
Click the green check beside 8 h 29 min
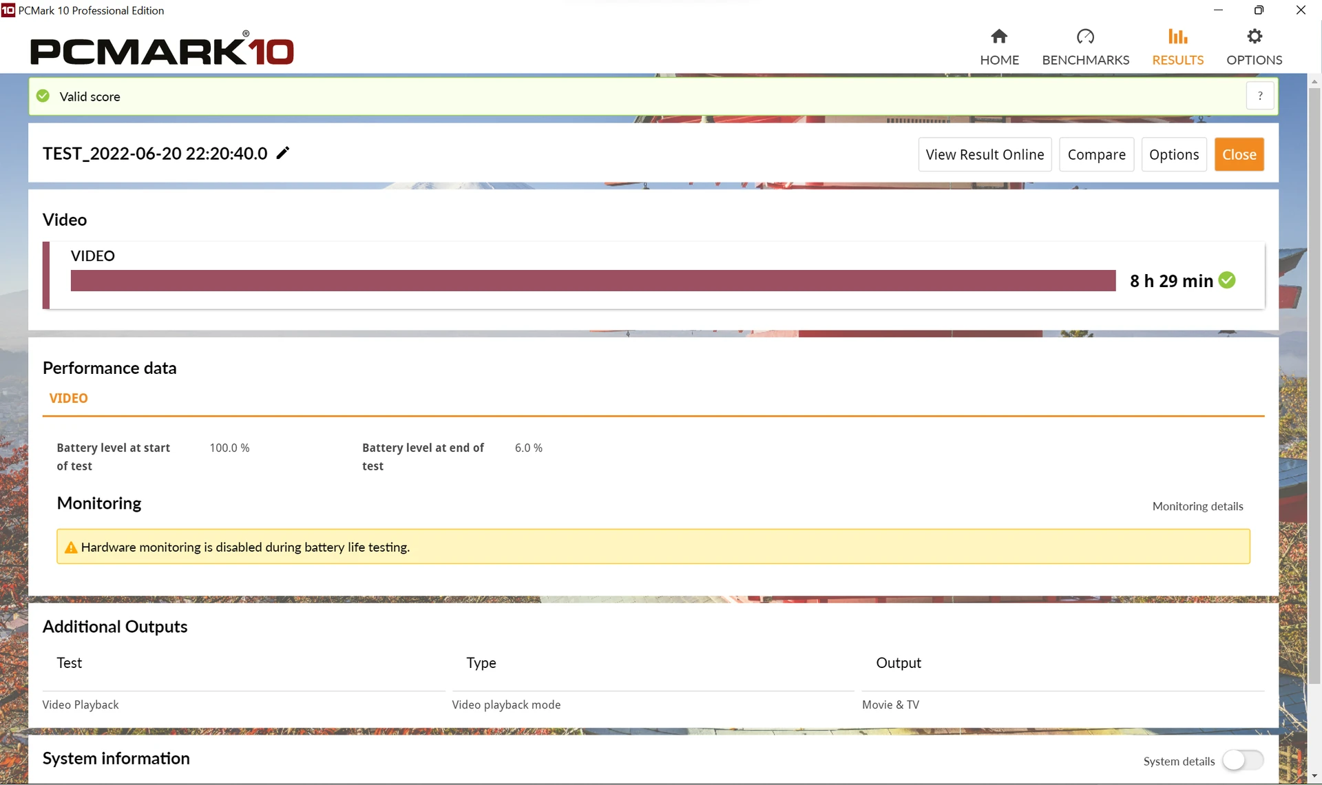tap(1227, 280)
